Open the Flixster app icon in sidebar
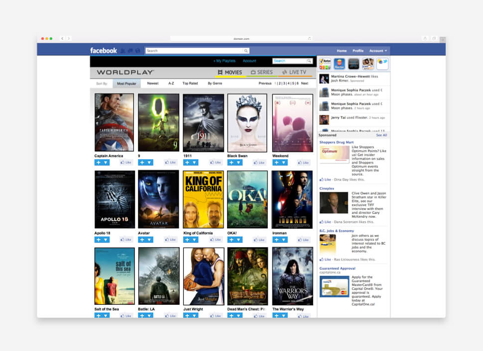The width and height of the screenshot is (483, 351). (339, 64)
